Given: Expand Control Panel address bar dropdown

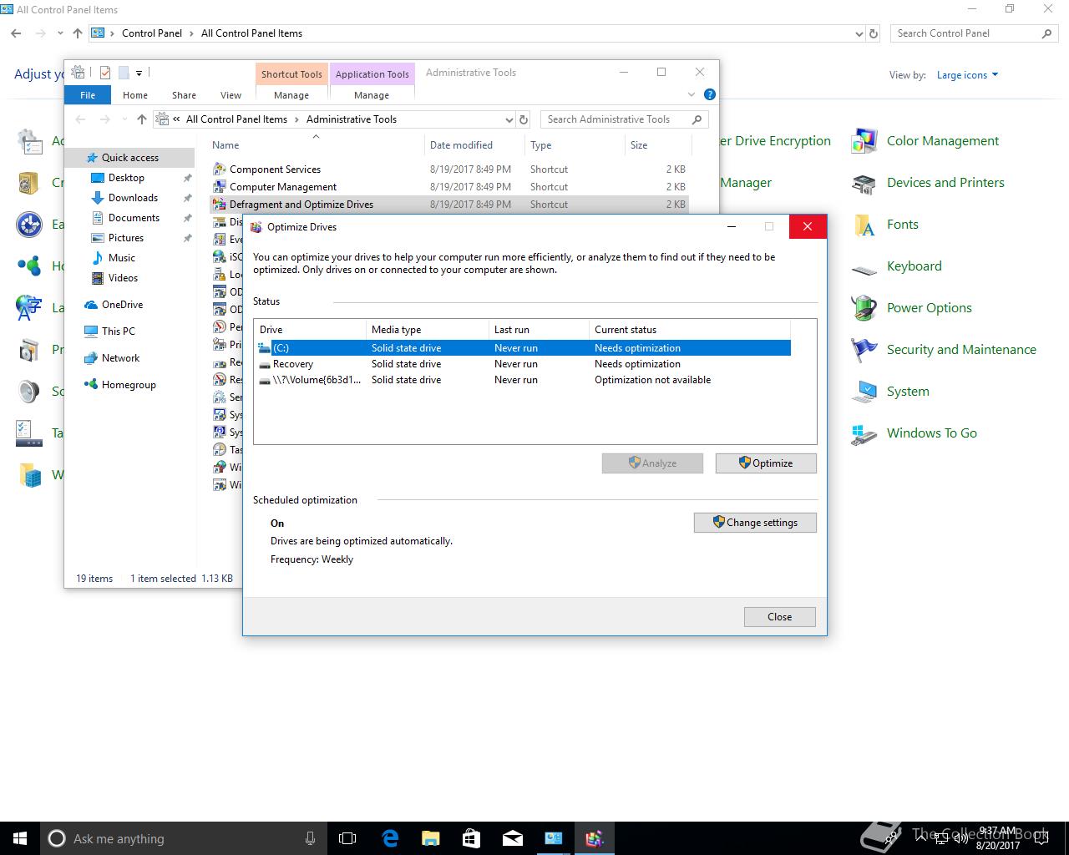Looking at the screenshot, I should (x=859, y=33).
